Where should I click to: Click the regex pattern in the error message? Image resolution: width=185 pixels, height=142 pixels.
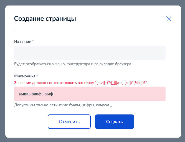point(121,83)
